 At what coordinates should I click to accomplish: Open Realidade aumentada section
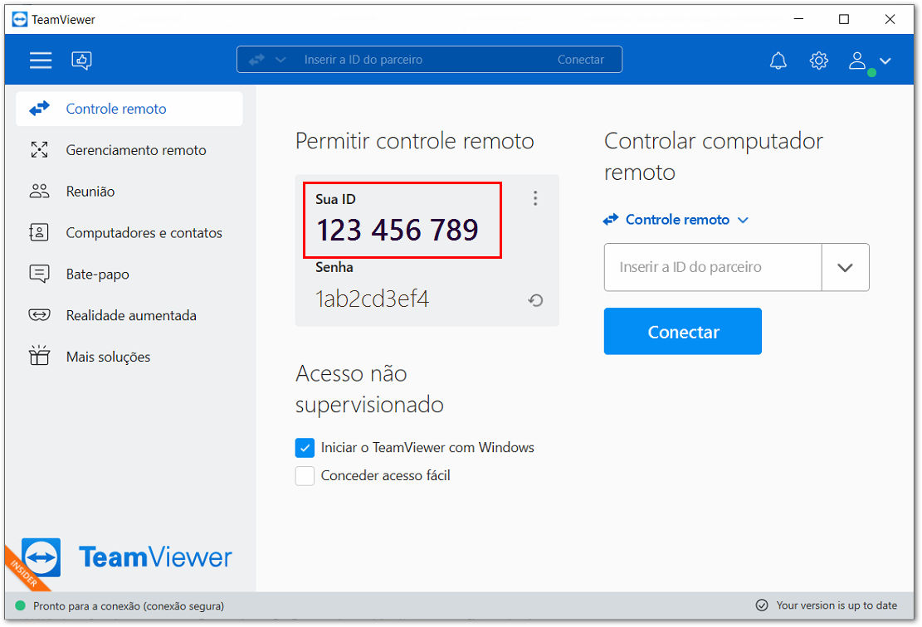point(129,315)
